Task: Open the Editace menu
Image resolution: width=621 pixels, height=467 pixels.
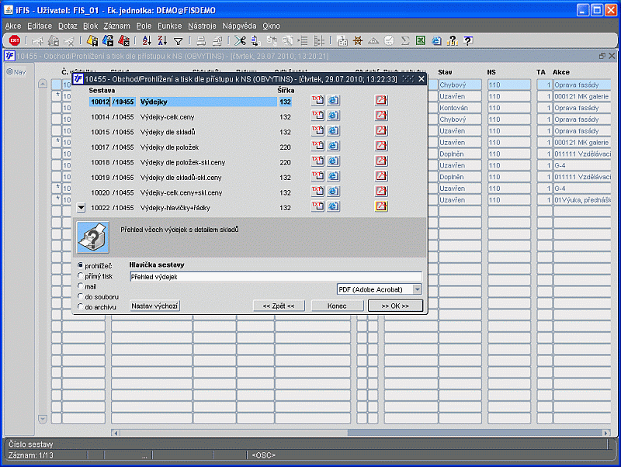Action: (x=40, y=26)
